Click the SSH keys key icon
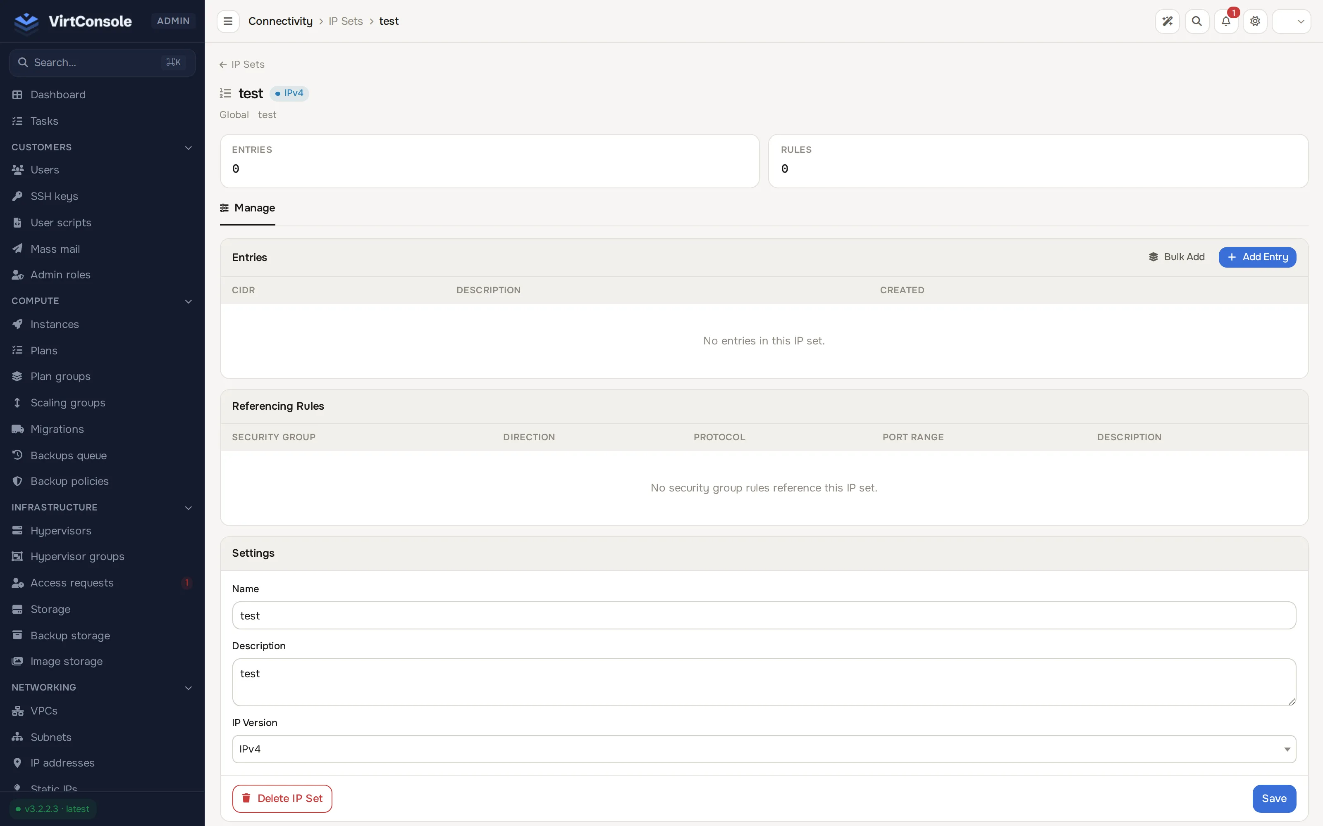The image size is (1323, 826). tap(17, 196)
